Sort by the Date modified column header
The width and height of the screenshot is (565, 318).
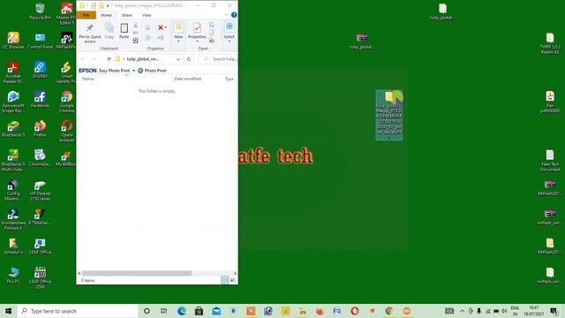point(188,79)
